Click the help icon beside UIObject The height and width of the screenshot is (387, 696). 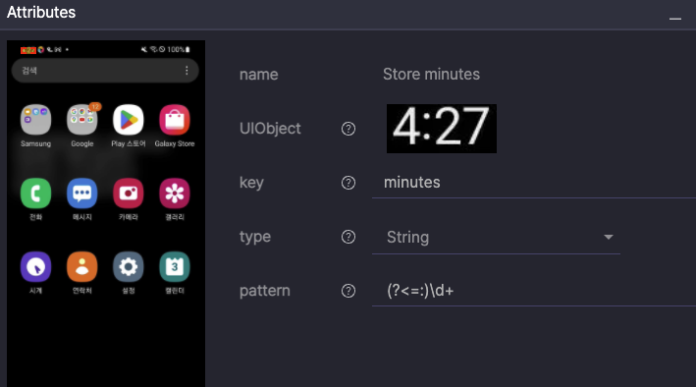tap(348, 129)
